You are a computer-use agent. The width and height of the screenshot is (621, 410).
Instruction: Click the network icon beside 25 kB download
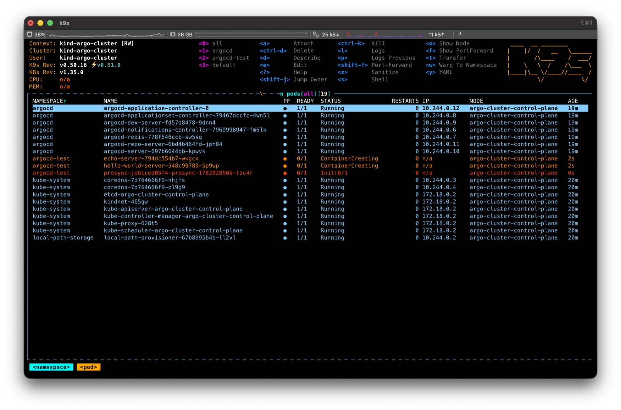point(316,35)
